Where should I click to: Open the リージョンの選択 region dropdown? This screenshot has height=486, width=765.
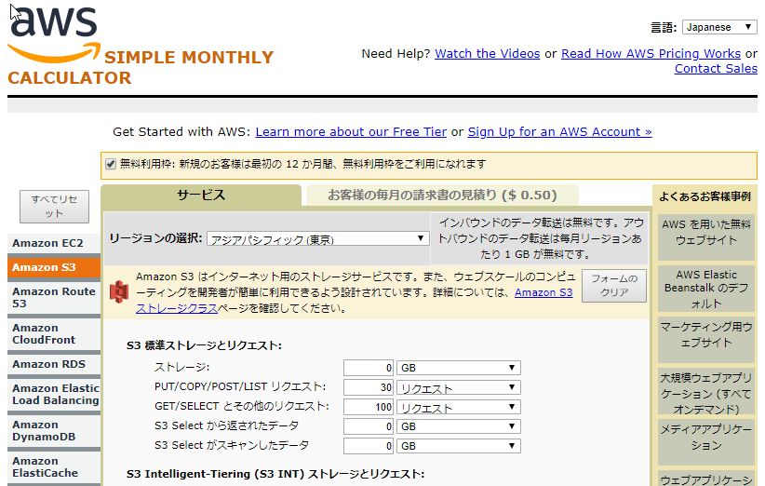[317, 238]
